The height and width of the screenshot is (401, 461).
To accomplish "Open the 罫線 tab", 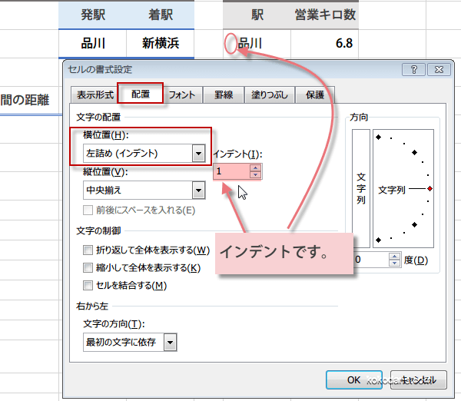I will click(x=224, y=94).
